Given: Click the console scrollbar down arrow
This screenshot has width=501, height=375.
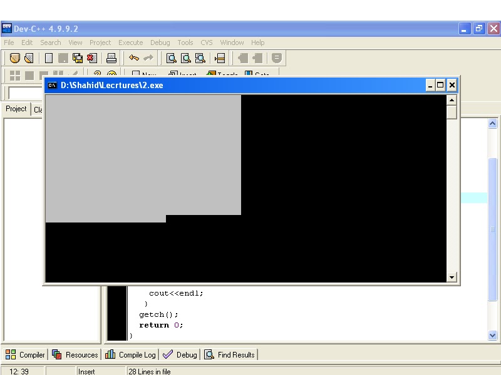Looking at the screenshot, I should (x=452, y=277).
